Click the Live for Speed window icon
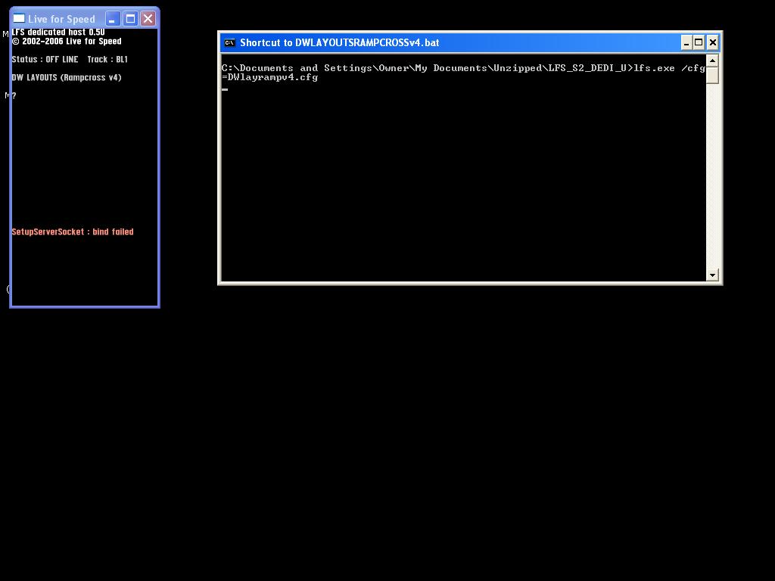The width and height of the screenshot is (775, 581). coord(19,19)
